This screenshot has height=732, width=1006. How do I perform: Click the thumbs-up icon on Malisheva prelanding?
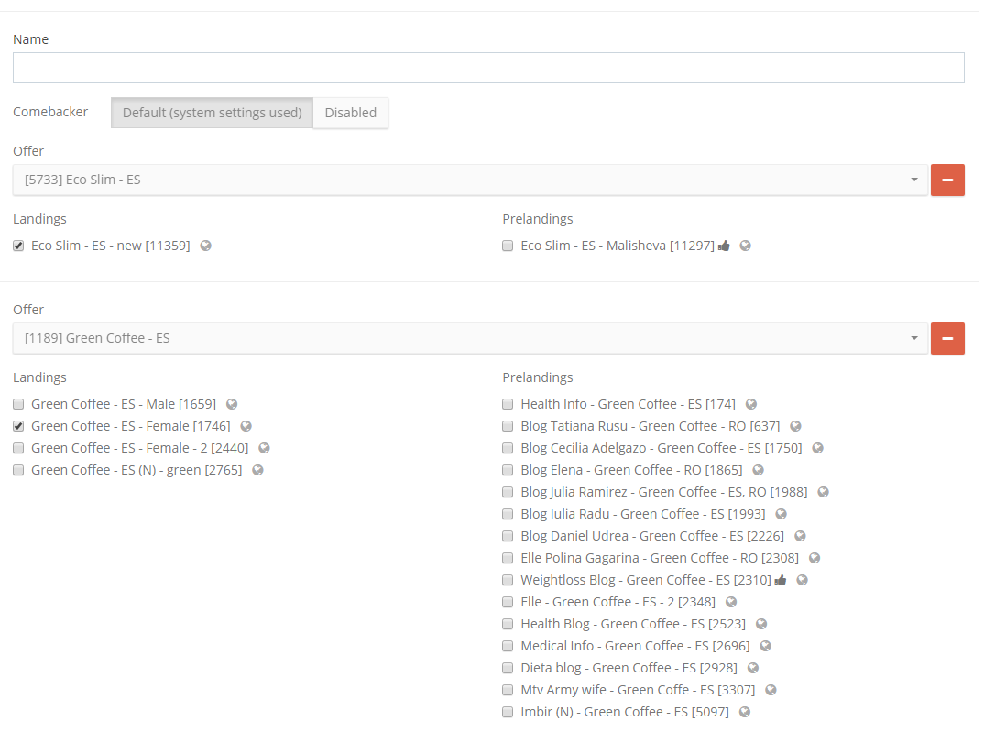(x=723, y=245)
